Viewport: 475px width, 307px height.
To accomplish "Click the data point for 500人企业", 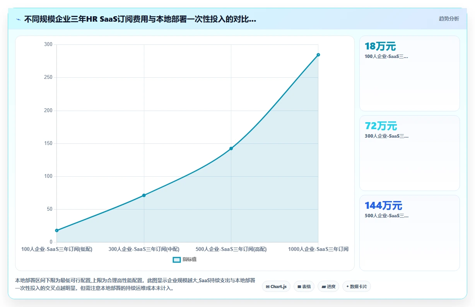I will 231,148.
